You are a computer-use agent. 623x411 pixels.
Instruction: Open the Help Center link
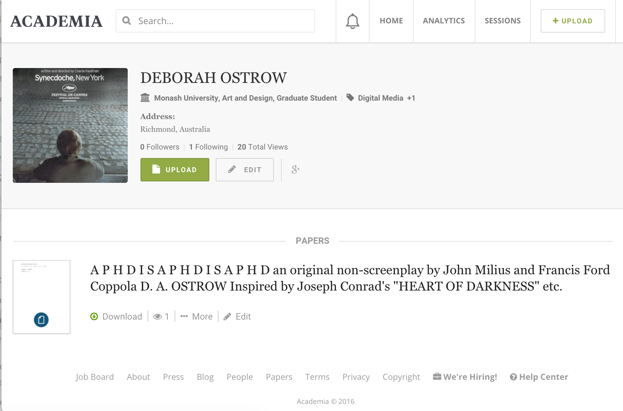tap(539, 377)
